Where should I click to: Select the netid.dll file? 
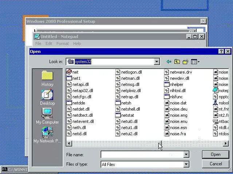point(76,134)
